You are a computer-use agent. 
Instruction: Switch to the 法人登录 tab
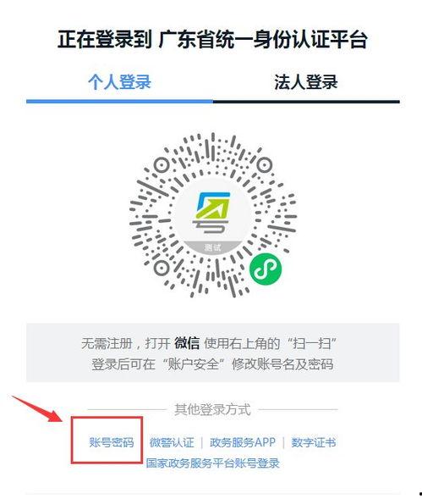click(306, 82)
